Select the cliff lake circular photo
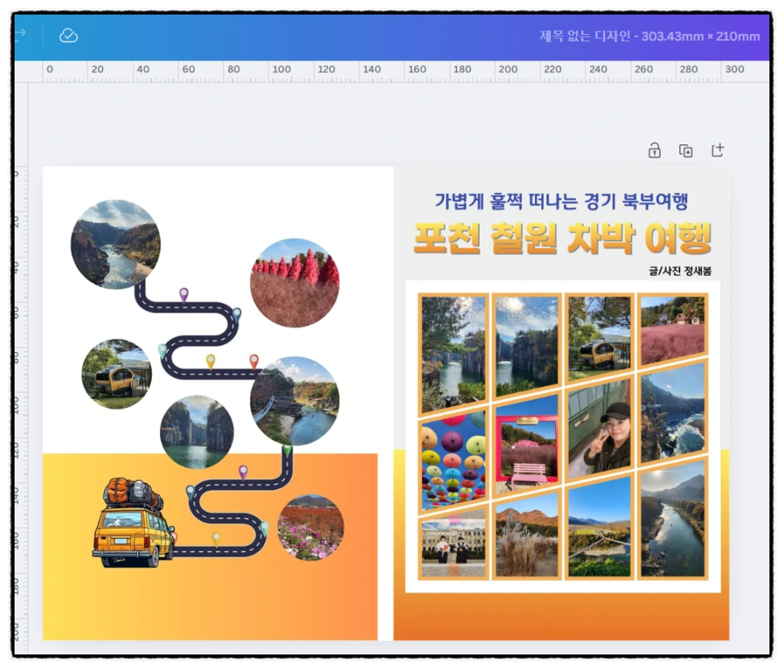This screenshot has height=669, width=784. (196, 432)
